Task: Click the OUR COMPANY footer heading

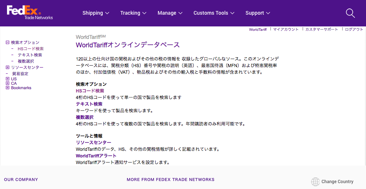Action: 21,180
